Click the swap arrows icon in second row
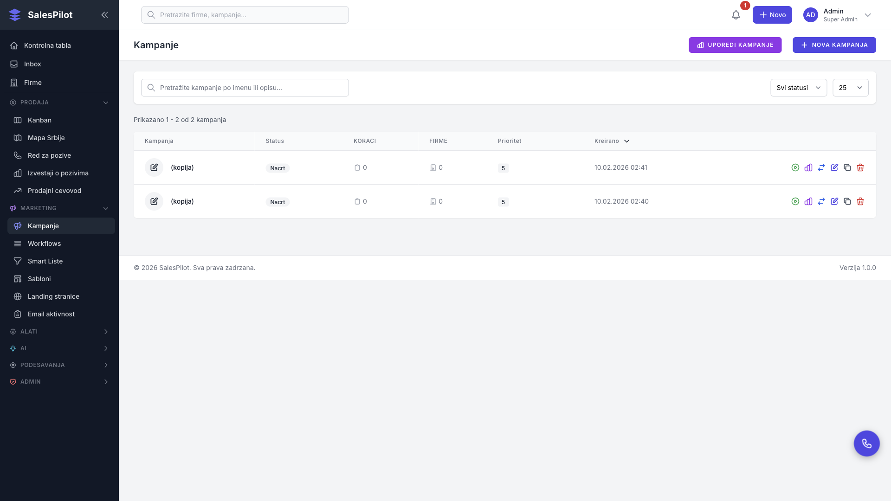The width and height of the screenshot is (891, 501). (821, 201)
